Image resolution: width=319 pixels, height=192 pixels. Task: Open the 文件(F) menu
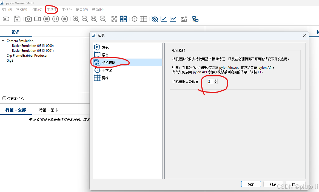(7, 10)
